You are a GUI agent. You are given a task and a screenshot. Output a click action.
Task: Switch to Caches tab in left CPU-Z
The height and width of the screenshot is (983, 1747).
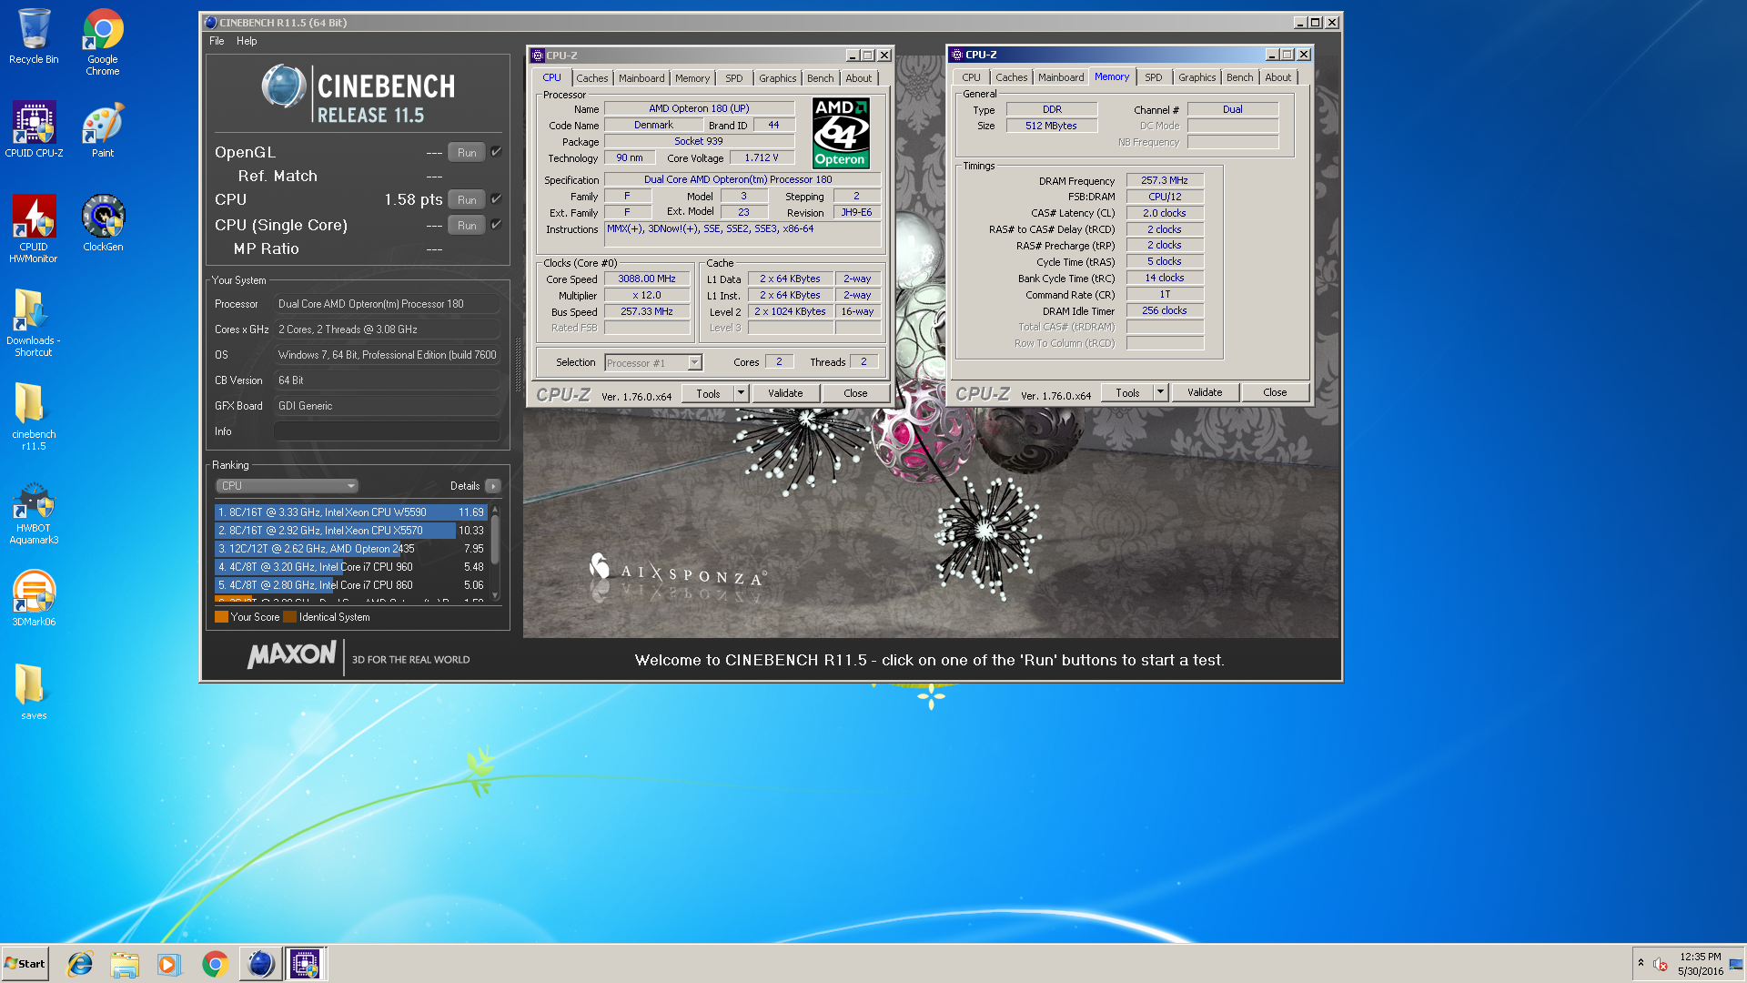(x=591, y=78)
